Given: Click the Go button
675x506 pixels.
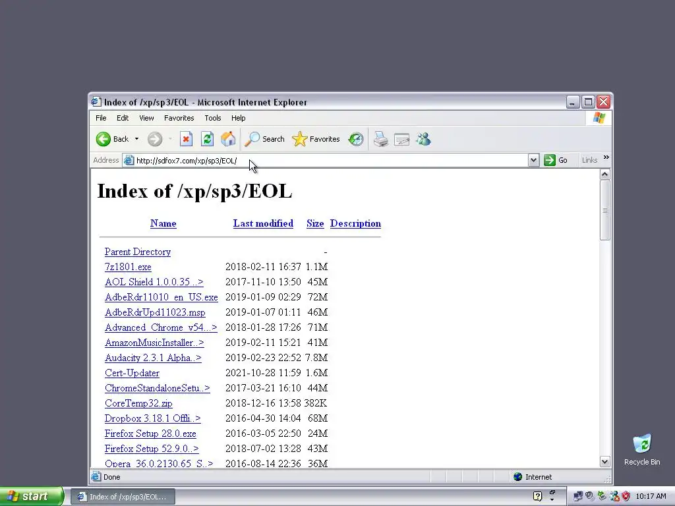Looking at the screenshot, I should (556, 160).
